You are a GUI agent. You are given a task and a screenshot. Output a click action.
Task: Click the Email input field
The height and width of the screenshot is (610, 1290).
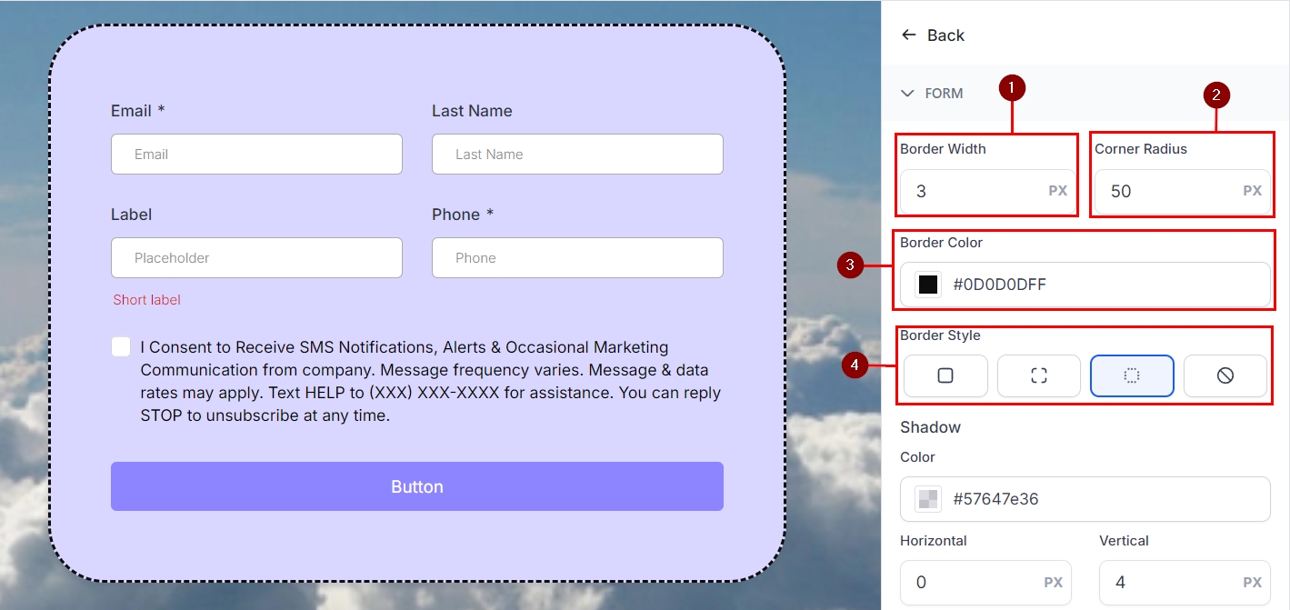[256, 155]
